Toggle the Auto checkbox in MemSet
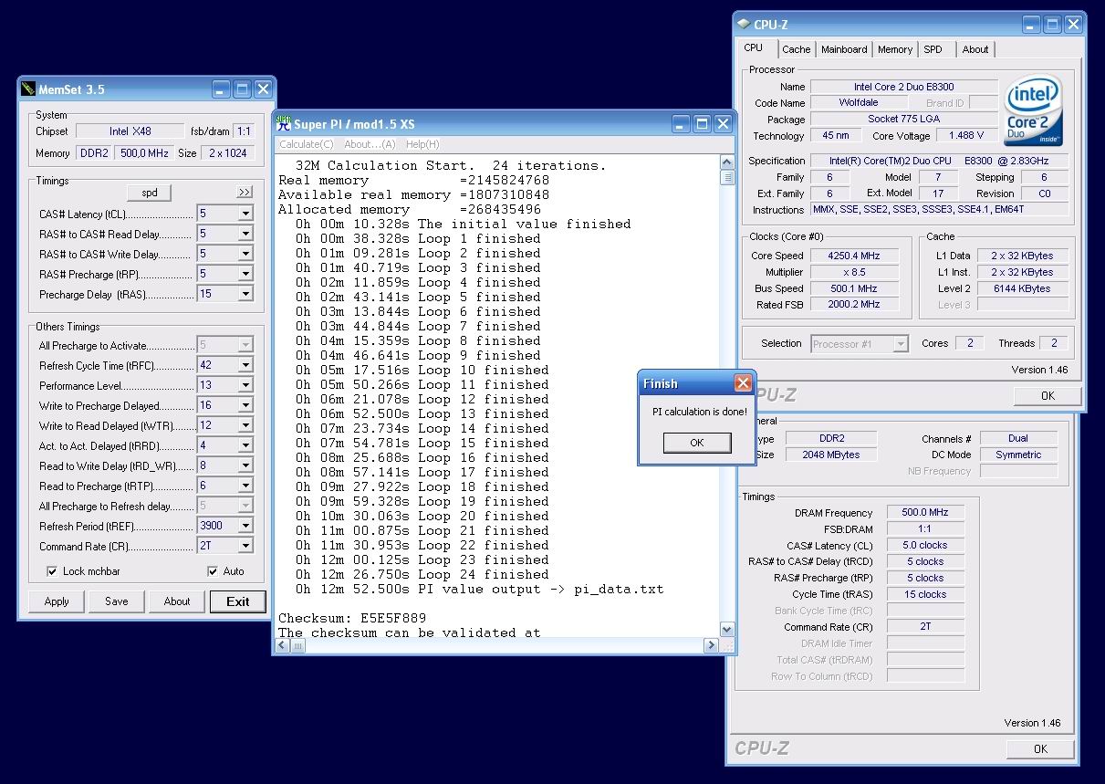Screen dimensions: 1105x784 coord(213,571)
